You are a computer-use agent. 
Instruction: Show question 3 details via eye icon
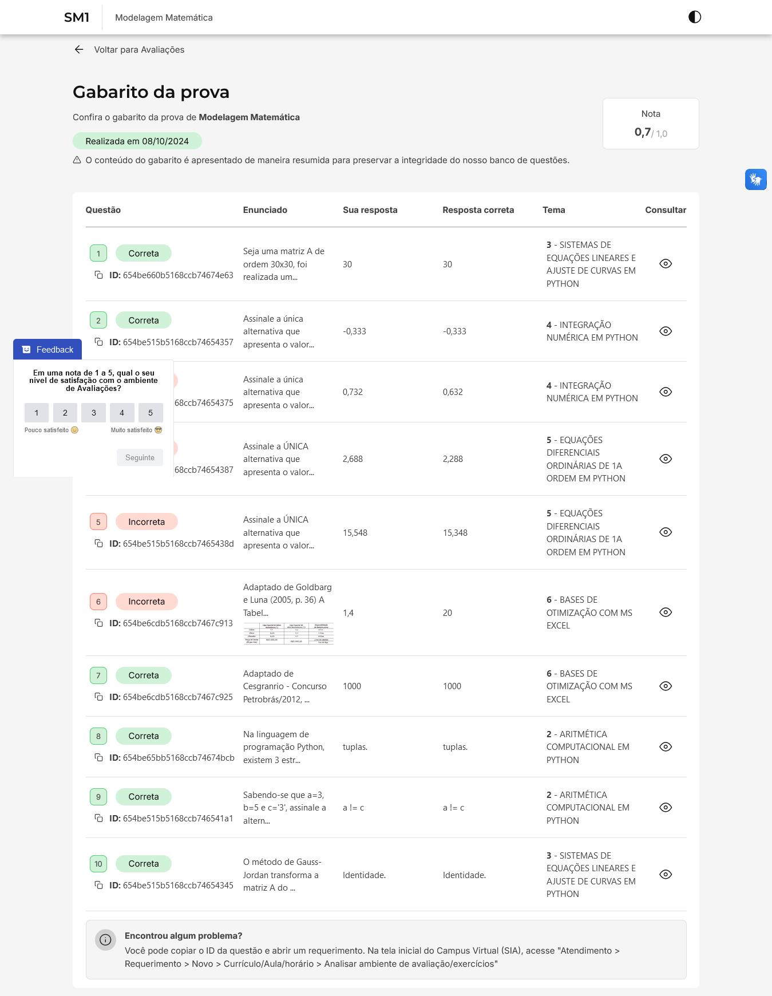coord(666,392)
